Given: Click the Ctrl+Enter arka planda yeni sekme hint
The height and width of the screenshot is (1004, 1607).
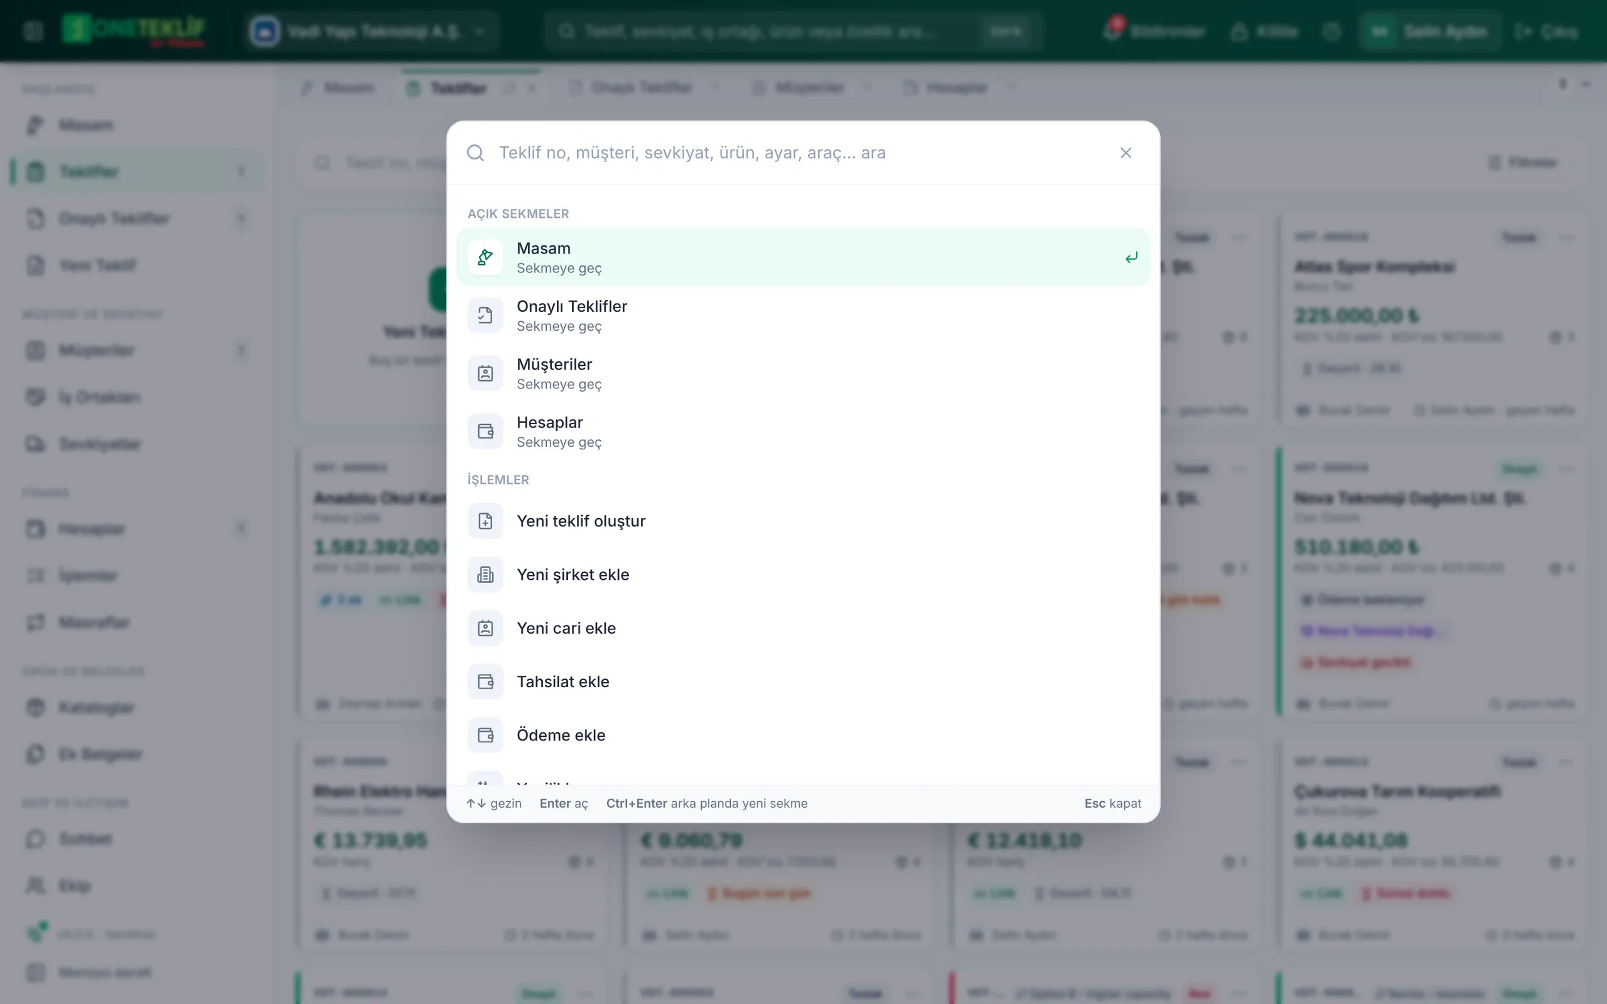Looking at the screenshot, I should 707,803.
